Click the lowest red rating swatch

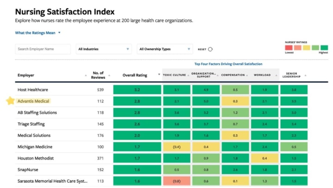click(289, 48)
